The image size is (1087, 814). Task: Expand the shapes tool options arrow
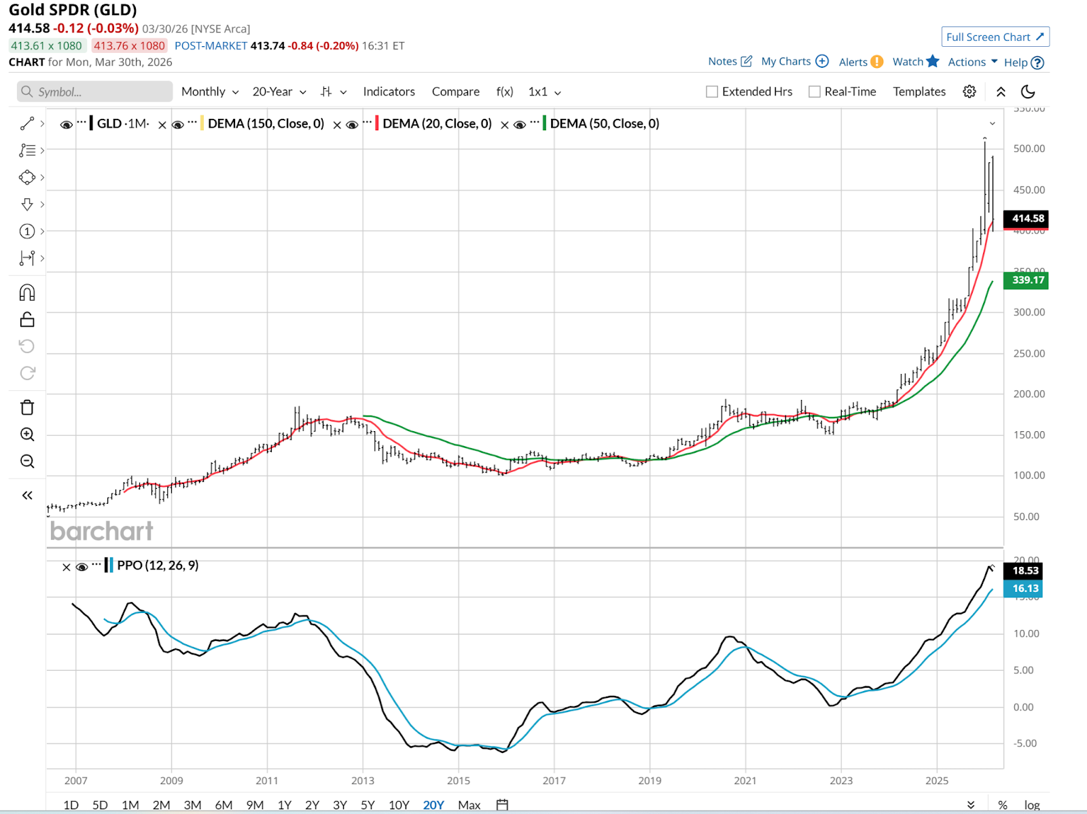[x=42, y=177]
